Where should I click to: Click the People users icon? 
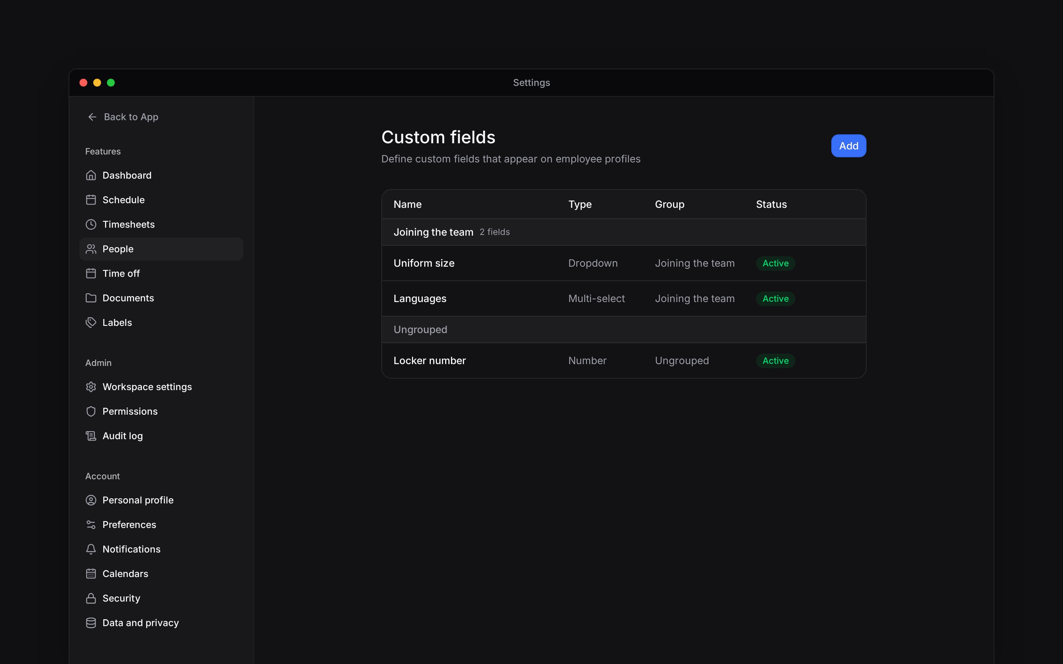(91, 249)
